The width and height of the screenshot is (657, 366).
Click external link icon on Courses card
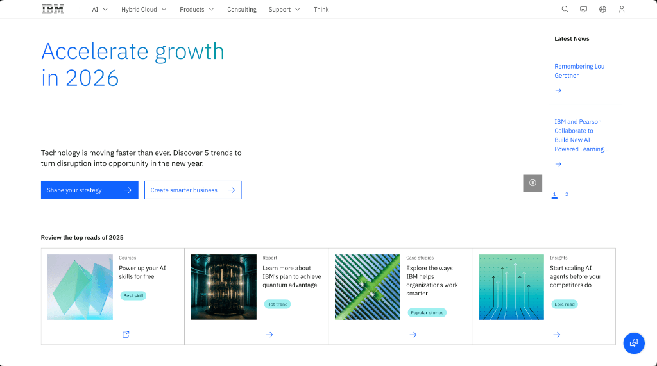pyautogui.click(x=126, y=334)
